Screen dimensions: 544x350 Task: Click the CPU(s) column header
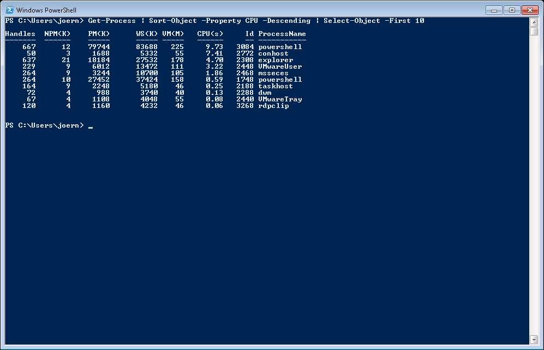210,34
